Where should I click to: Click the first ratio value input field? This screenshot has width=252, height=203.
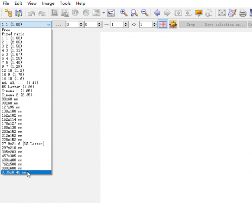point(72,24)
